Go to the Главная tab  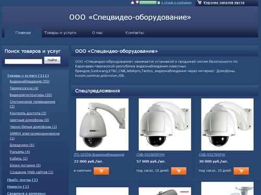click(23, 33)
